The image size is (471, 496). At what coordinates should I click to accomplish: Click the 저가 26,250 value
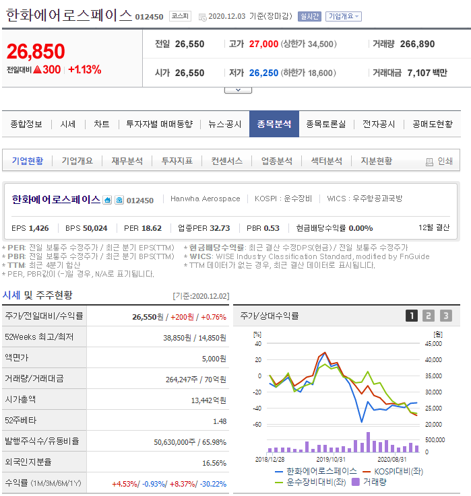click(x=263, y=73)
